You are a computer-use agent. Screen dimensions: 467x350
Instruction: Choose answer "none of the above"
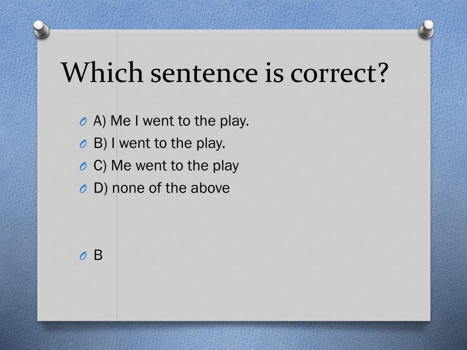[171, 188]
